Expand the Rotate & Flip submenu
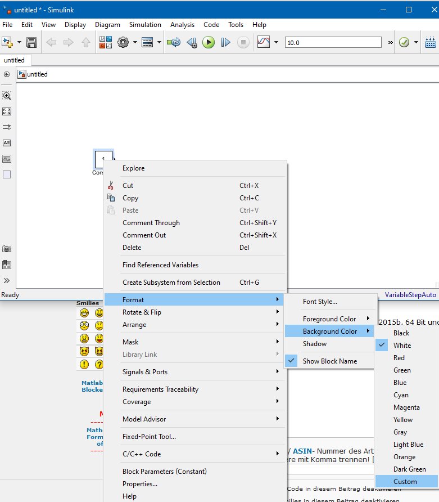The height and width of the screenshot is (502, 439). [x=142, y=312]
